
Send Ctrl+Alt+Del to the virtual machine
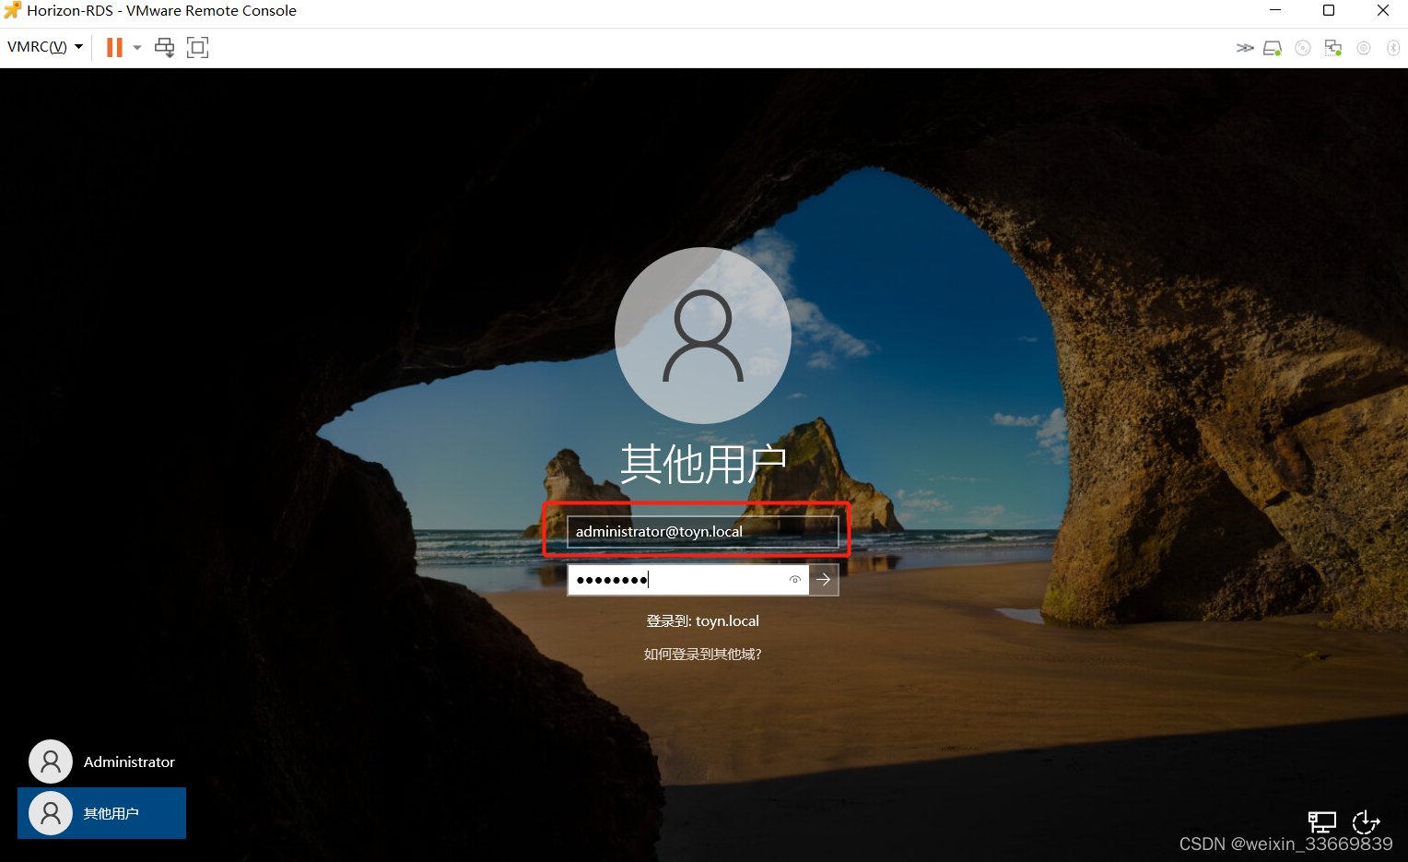(165, 47)
